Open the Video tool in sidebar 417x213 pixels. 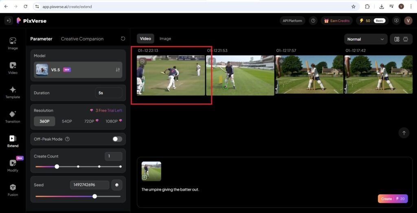pyautogui.click(x=13, y=68)
